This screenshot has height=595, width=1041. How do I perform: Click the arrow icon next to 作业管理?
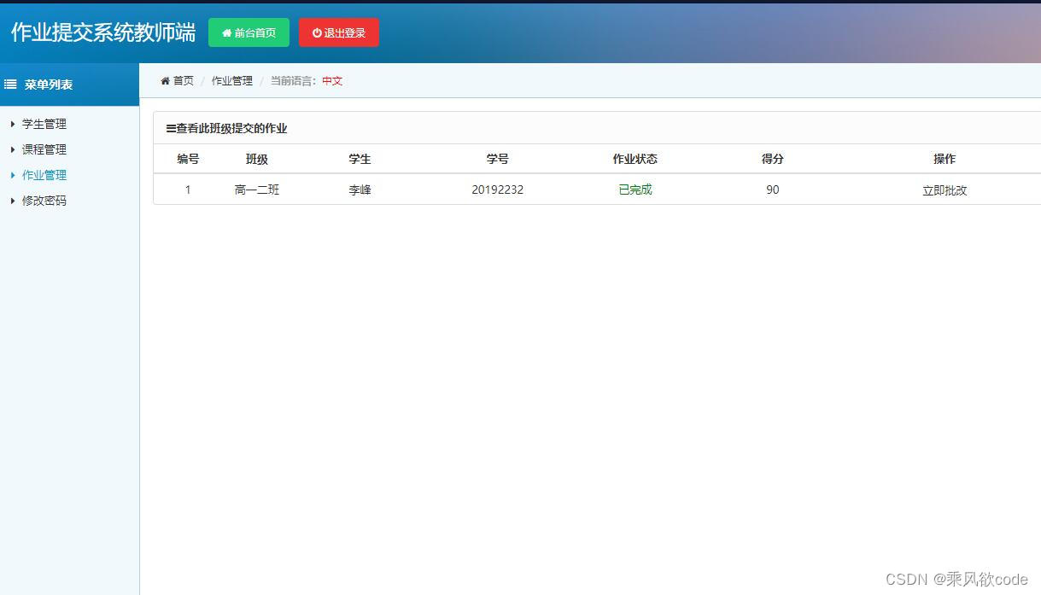(12, 175)
